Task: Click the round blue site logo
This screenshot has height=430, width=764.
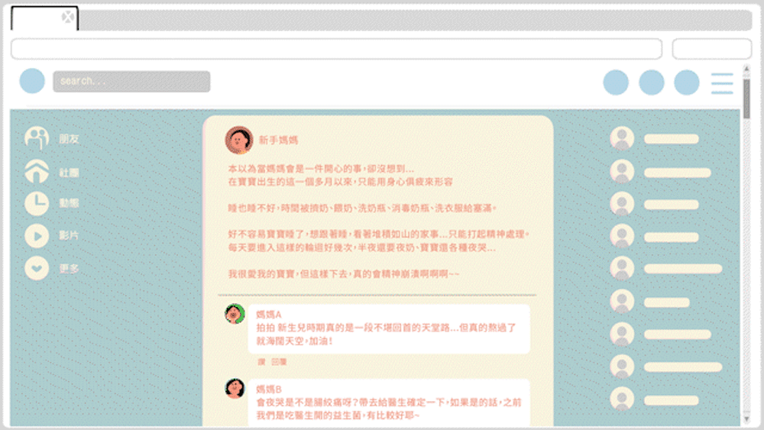Action: [32, 81]
